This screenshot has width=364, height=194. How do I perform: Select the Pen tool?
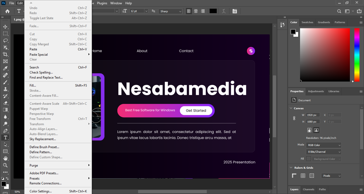tap(5, 131)
